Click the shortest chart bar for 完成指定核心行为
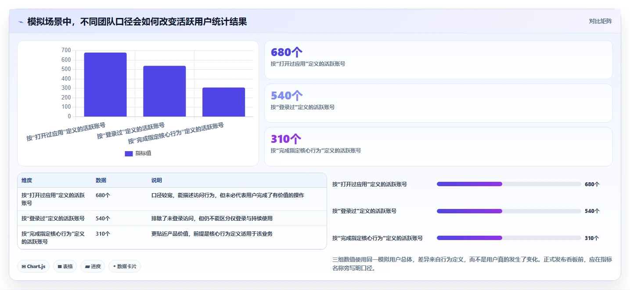This screenshot has width=630, height=290. pos(223,102)
